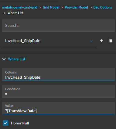116x129 pixels.
Task: Delete the InvcHead_ShipDate item with trash icon
Action: coord(111,41)
